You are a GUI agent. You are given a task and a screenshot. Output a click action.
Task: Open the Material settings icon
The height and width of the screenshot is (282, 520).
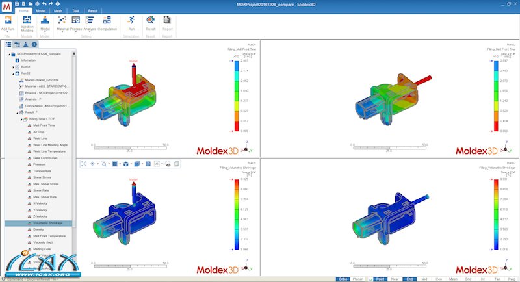coord(62,20)
